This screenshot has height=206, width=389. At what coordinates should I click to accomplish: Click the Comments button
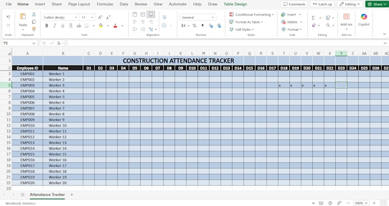(x=294, y=4)
